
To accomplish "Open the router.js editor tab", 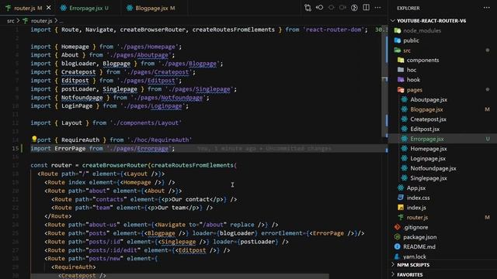I will pyautogui.click(x=28, y=8).
